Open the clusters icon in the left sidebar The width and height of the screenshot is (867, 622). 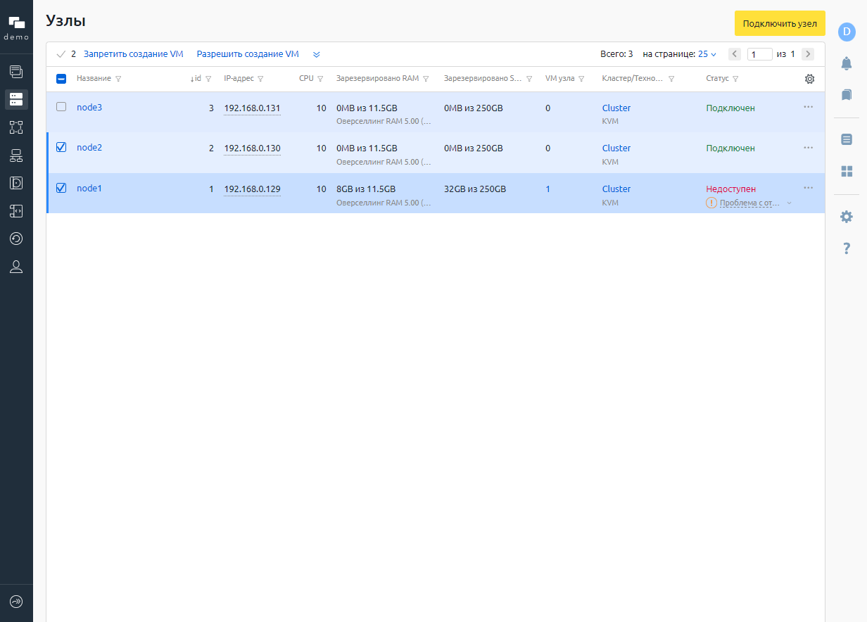coord(16,127)
